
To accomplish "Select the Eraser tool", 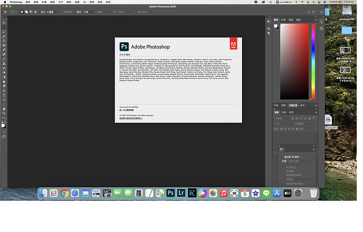I will click(4, 73).
